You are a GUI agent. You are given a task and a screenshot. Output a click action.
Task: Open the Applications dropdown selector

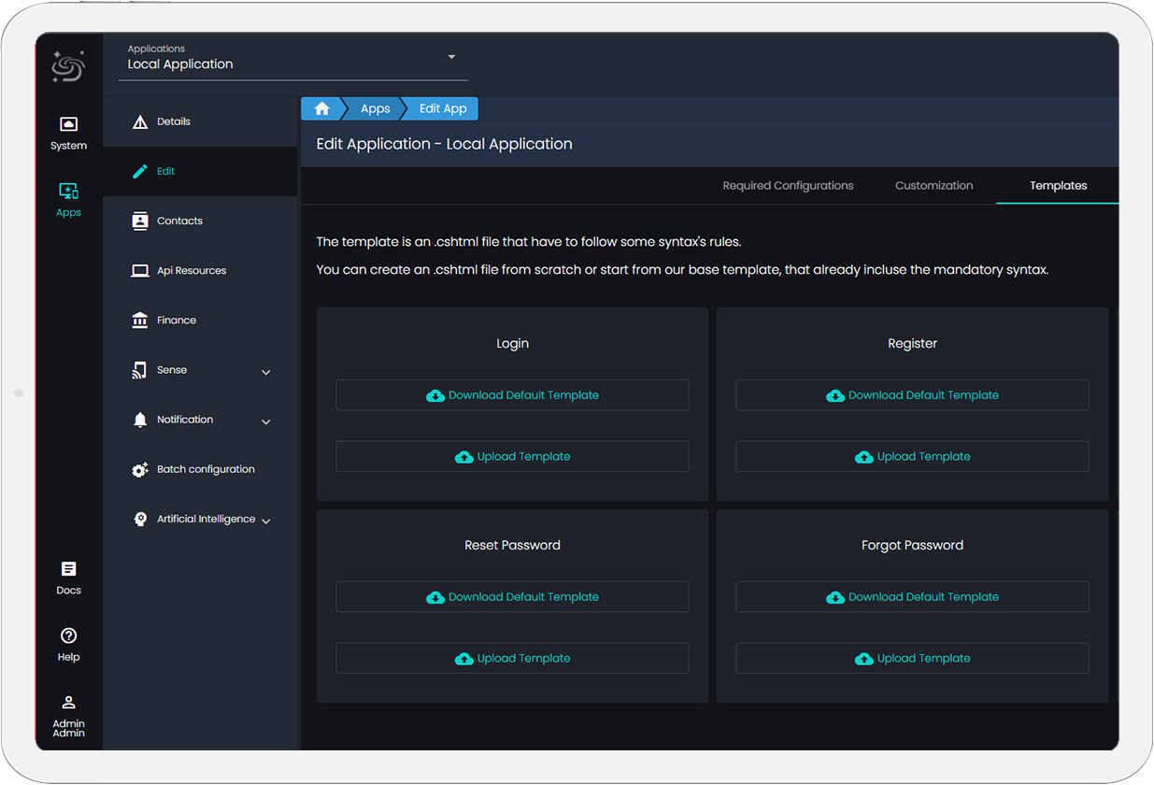(x=297, y=58)
